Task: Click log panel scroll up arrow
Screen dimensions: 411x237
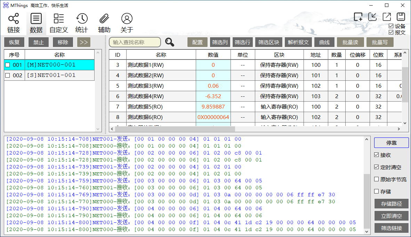Action: point(366,139)
